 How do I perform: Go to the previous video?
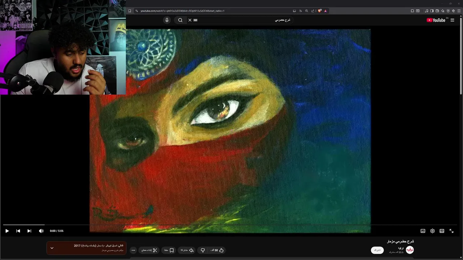(x=18, y=231)
